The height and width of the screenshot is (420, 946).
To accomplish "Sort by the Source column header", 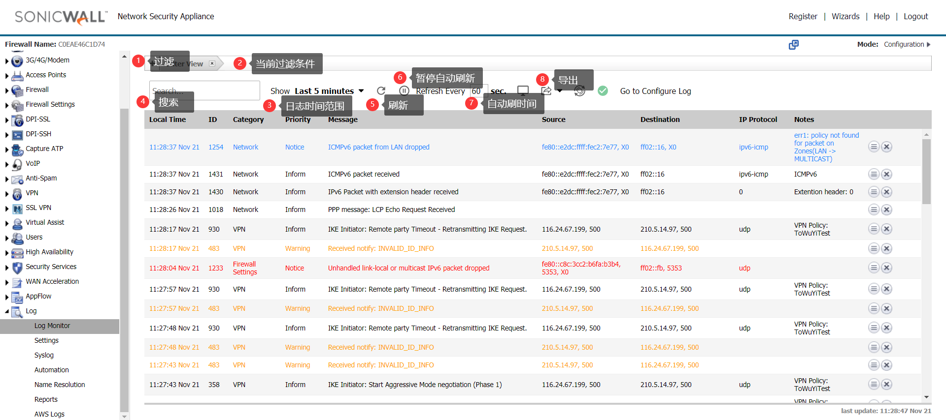I will 553,120.
